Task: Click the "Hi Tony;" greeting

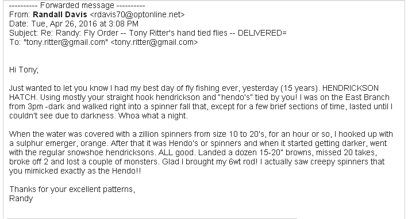Action: [x=24, y=70]
